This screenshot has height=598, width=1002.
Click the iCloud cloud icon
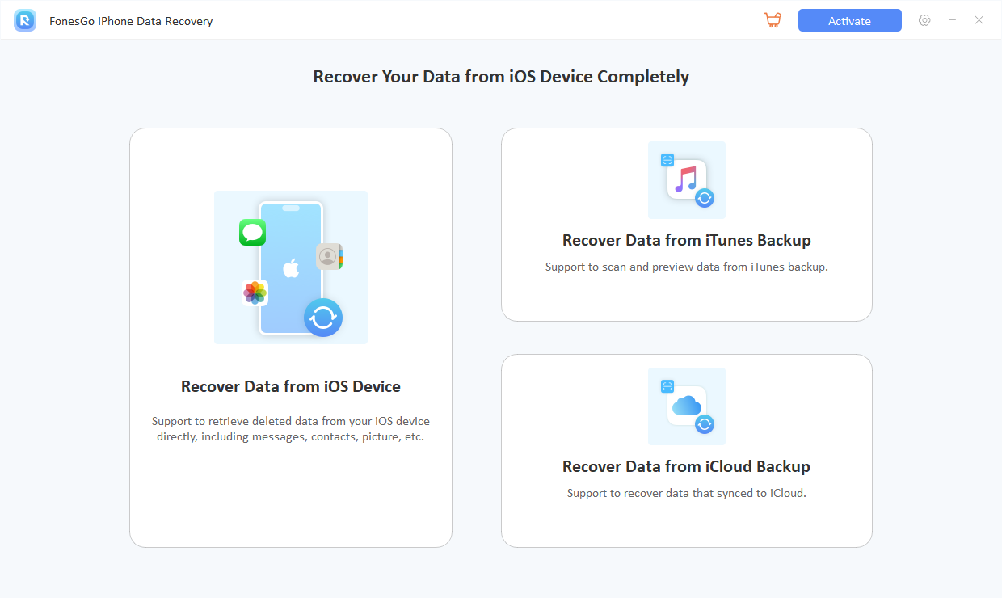pos(685,405)
